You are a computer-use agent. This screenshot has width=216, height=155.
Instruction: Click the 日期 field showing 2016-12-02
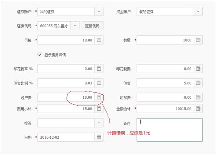point(66,137)
